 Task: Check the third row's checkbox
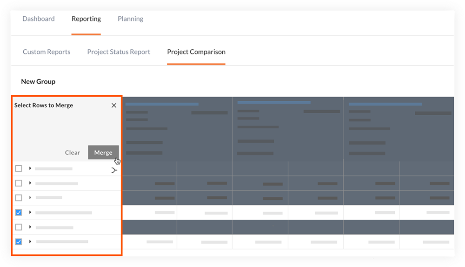(19, 198)
